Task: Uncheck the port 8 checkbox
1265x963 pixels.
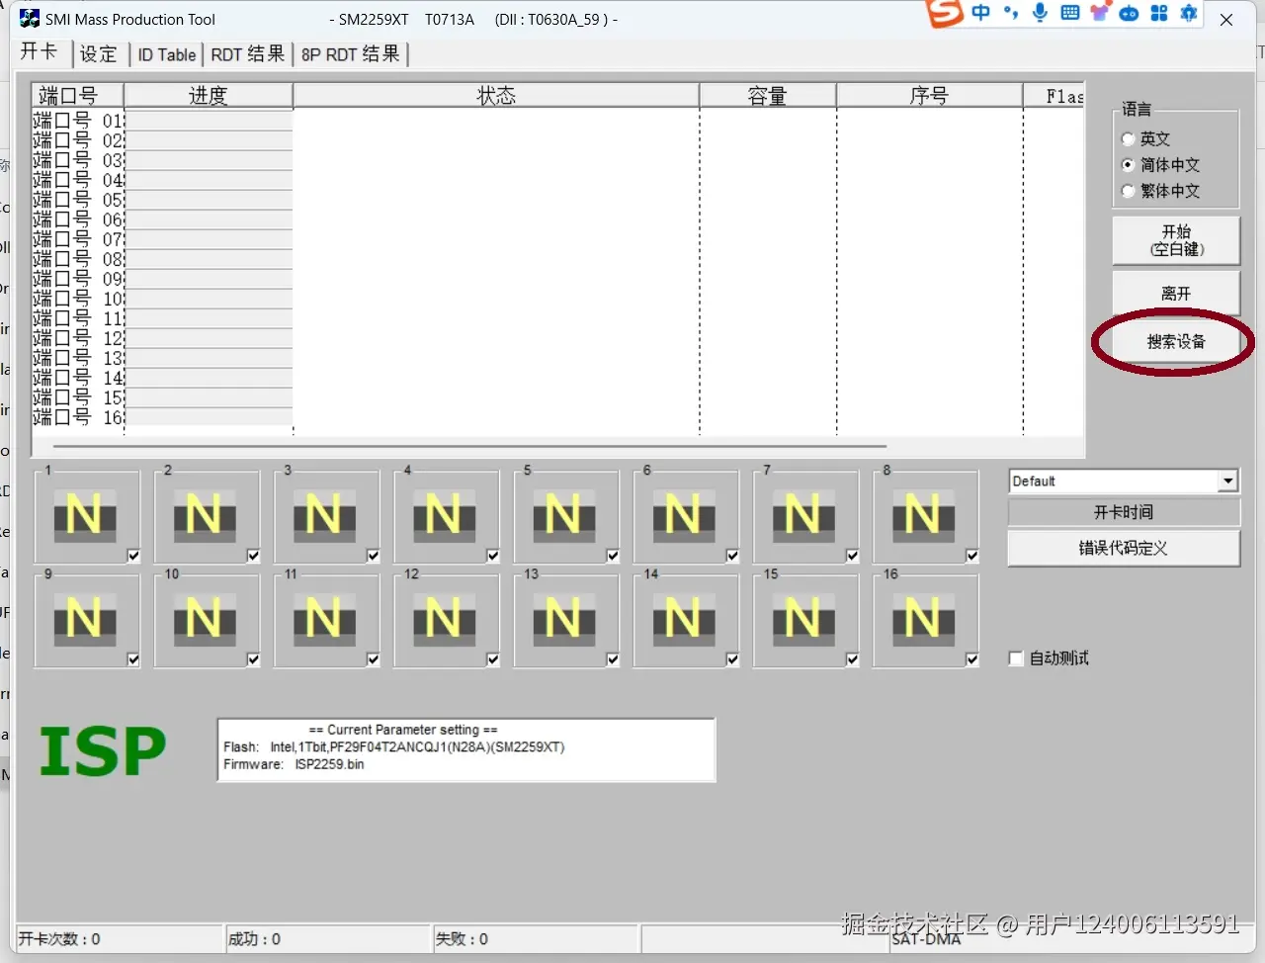Action: pyautogui.click(x=972, y=556)
